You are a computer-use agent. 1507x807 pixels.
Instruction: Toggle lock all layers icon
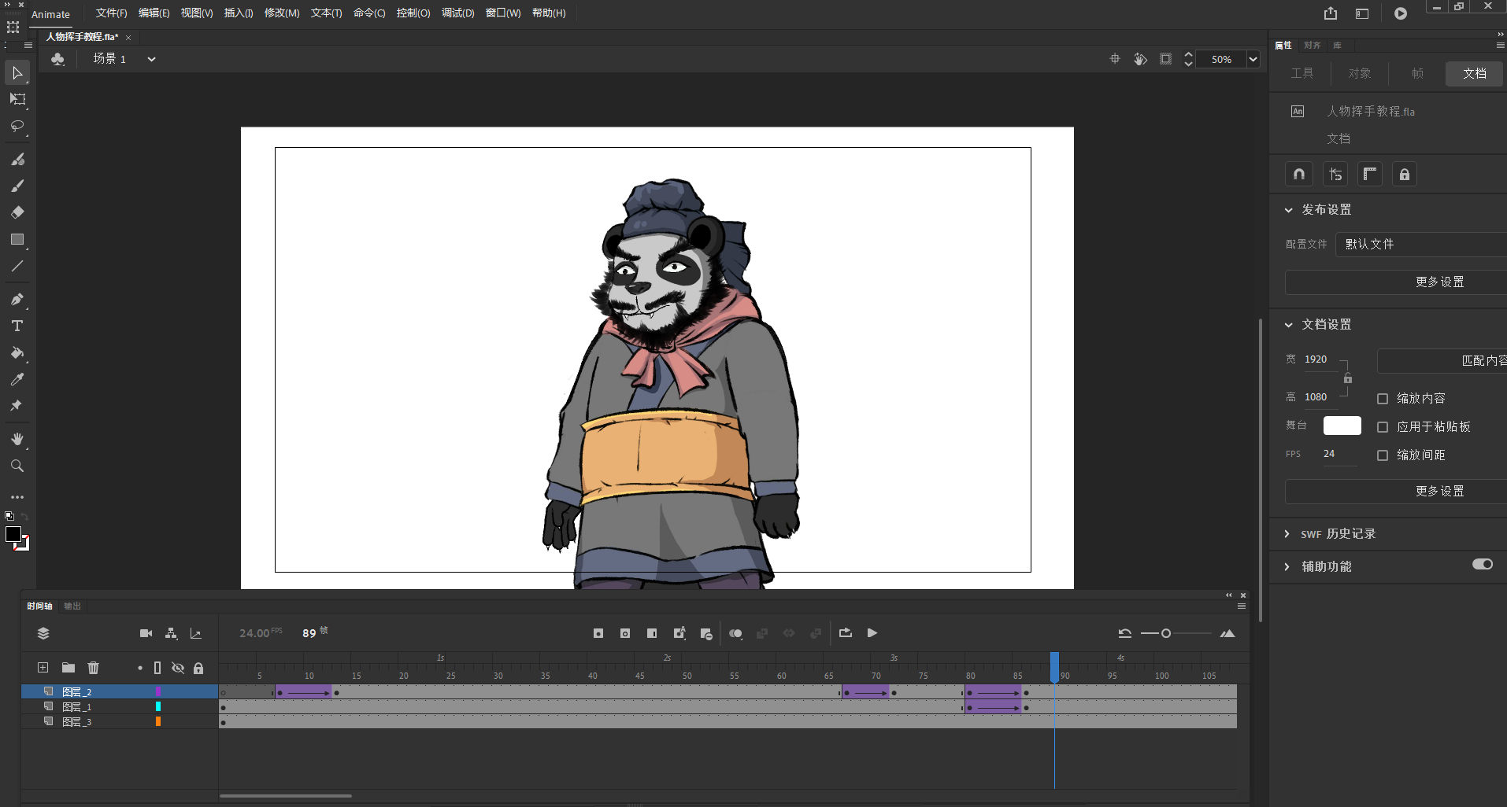tap(198, 668)
